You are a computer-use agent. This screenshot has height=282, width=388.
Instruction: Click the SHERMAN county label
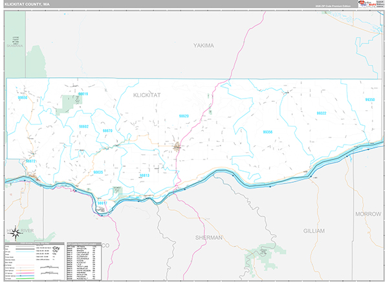(x=208, y=238)
